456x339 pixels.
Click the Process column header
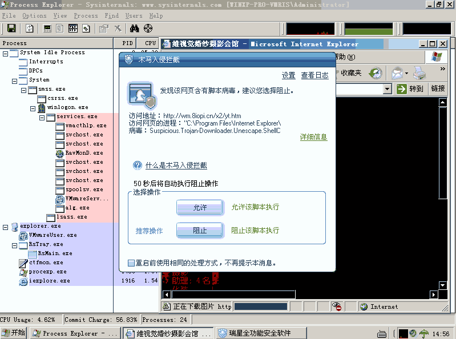tap(57, 43)
